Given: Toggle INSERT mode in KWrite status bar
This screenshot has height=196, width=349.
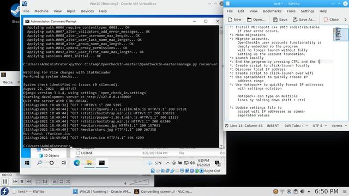Looking at the screenshot, I should pos(273,126).
